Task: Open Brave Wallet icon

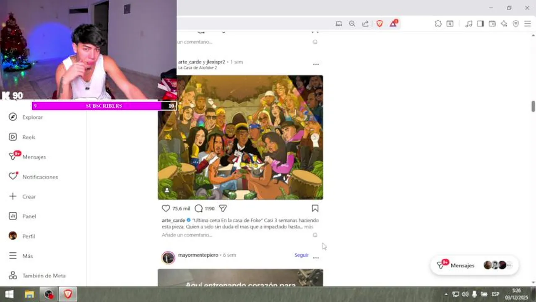Action: pyautogui.click(x=492, y=24)
